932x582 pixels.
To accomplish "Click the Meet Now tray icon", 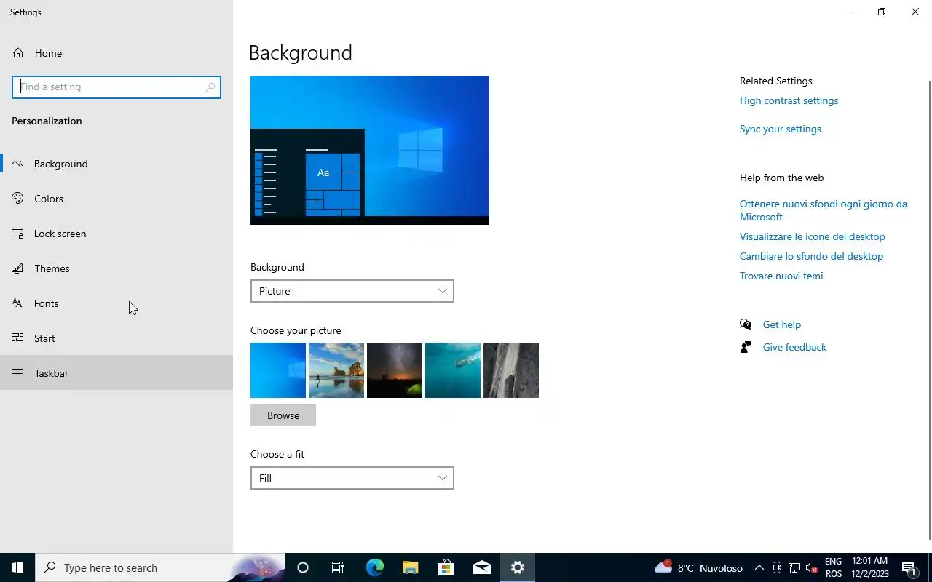I will pyautogui.click(x=777, y=567).
